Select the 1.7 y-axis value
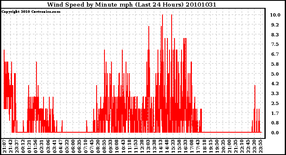The height and width of the screenshot is (155, 286). [x=275, y=113]
